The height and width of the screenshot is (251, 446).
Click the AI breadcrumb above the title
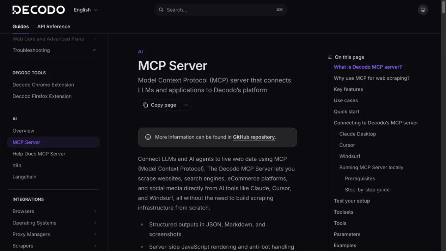point(140,51)
